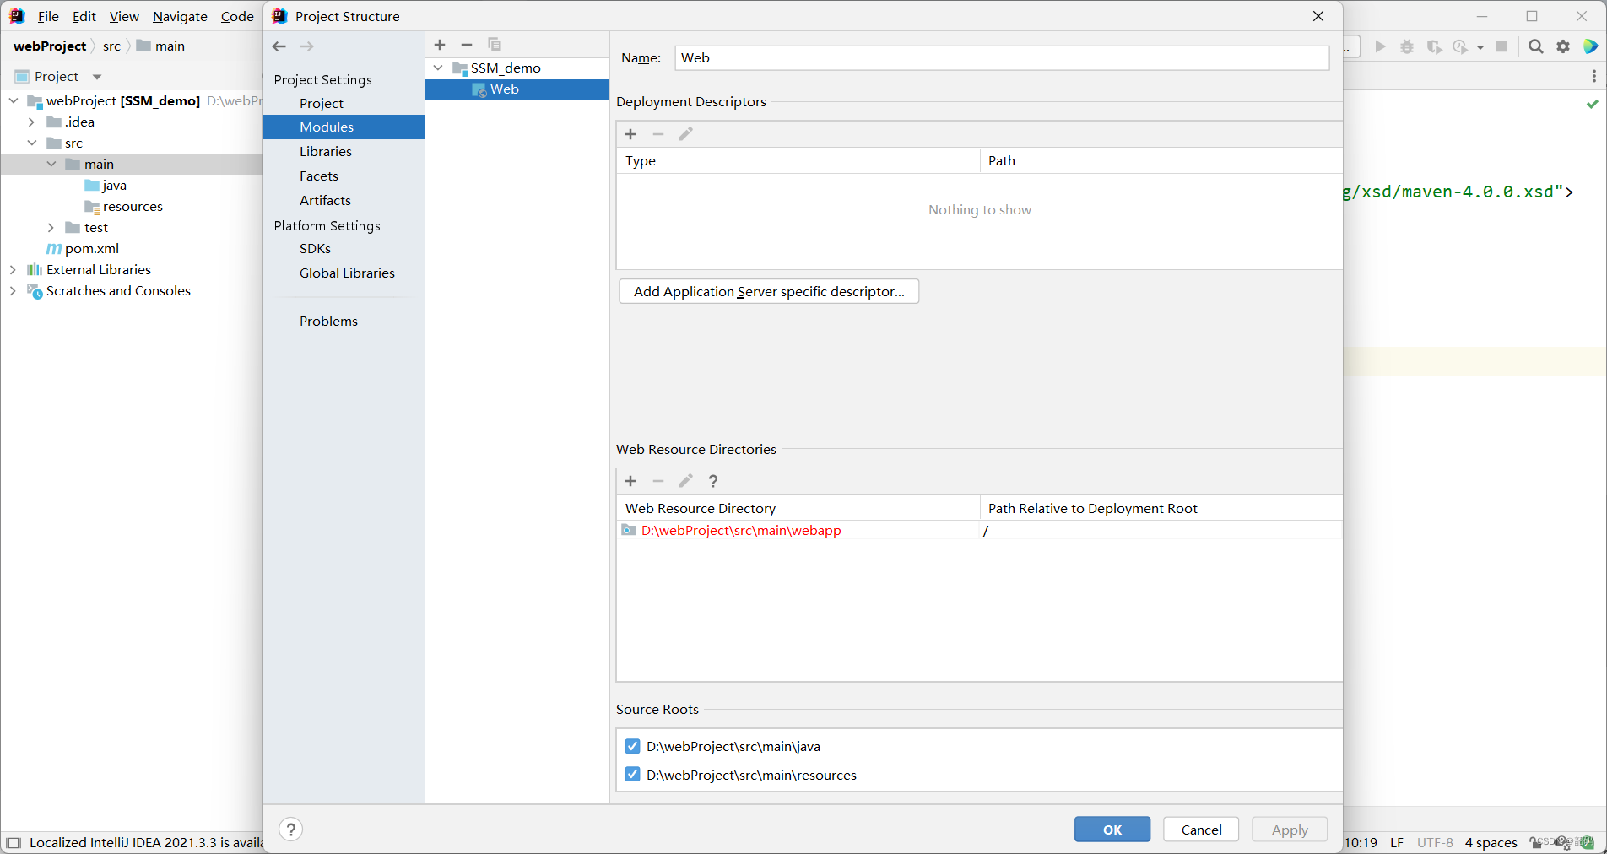Collapse the SSM_demo module node

438,68
